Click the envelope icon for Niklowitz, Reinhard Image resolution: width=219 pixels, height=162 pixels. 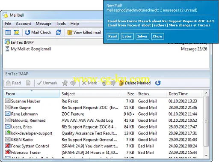tap(8, 120)
